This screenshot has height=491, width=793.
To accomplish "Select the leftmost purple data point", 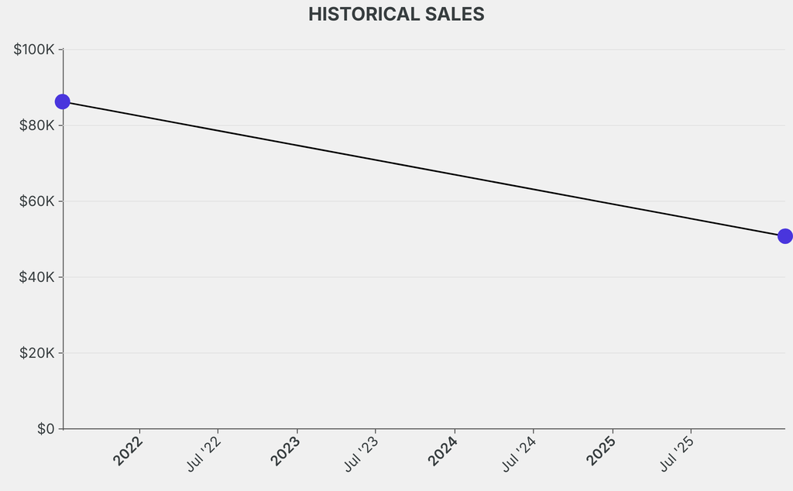I will [x=63, y=101].
